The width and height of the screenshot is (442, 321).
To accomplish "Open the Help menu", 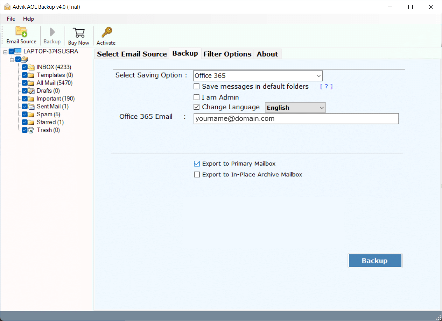I will coord(29,19).
